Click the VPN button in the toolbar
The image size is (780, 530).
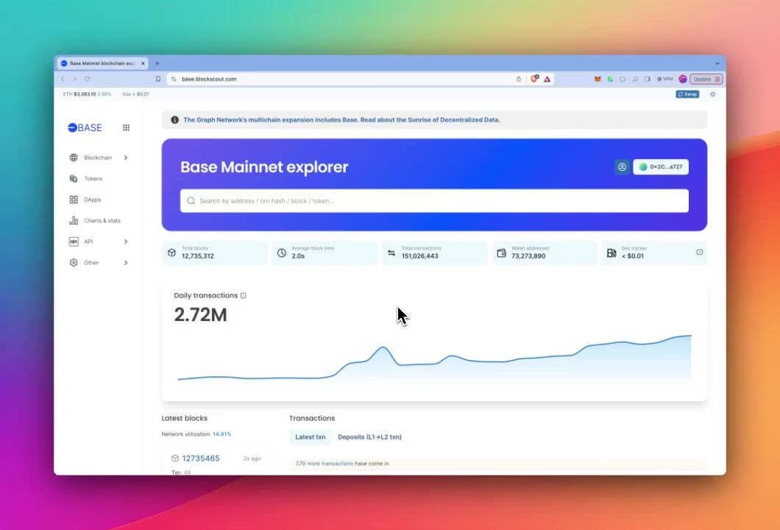[664, 79]
